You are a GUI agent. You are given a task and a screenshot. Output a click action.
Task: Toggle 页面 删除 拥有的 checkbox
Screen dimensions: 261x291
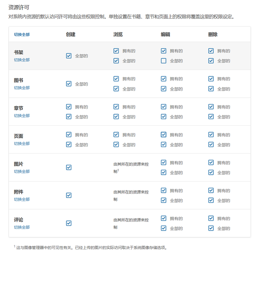point(211,135)
